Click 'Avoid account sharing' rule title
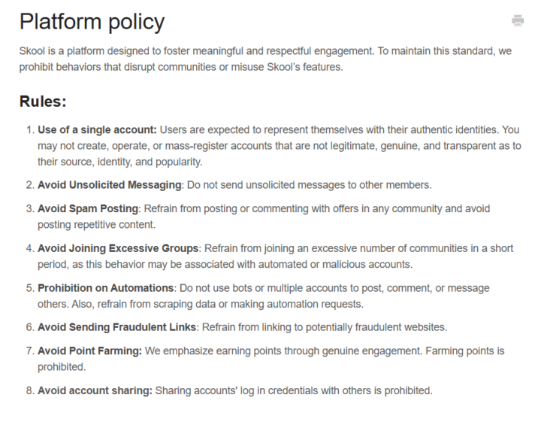 pyautogui.click(x=95, y=391)
